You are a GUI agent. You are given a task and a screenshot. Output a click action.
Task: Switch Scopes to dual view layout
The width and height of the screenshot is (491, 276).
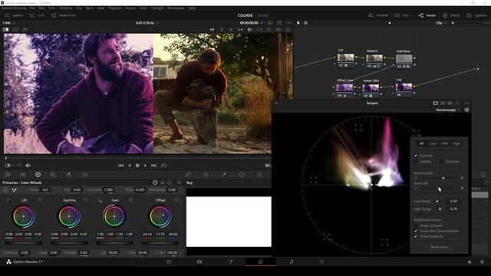443,103
